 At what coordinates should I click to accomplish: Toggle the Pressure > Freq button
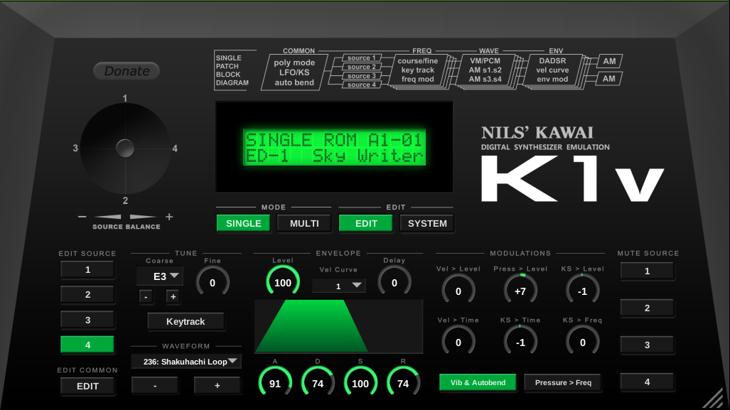[x=563, y=382]
